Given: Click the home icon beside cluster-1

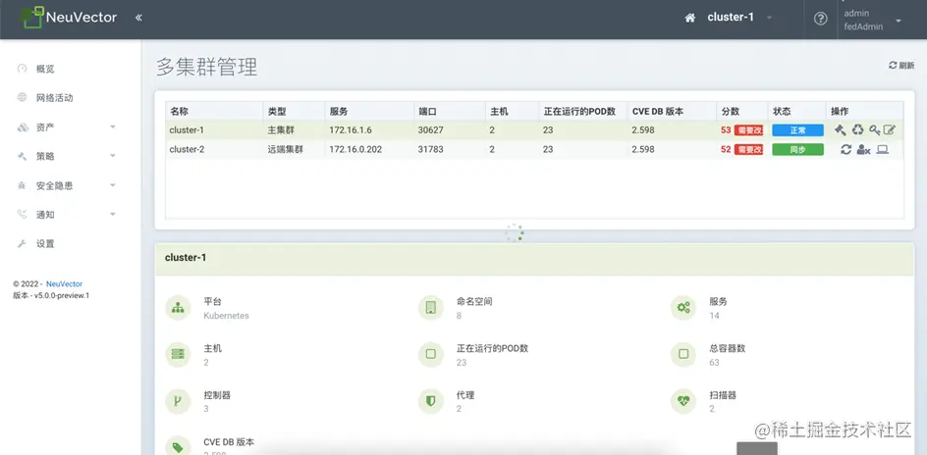Looking at the screenshot, I should [x=689, y=18].
